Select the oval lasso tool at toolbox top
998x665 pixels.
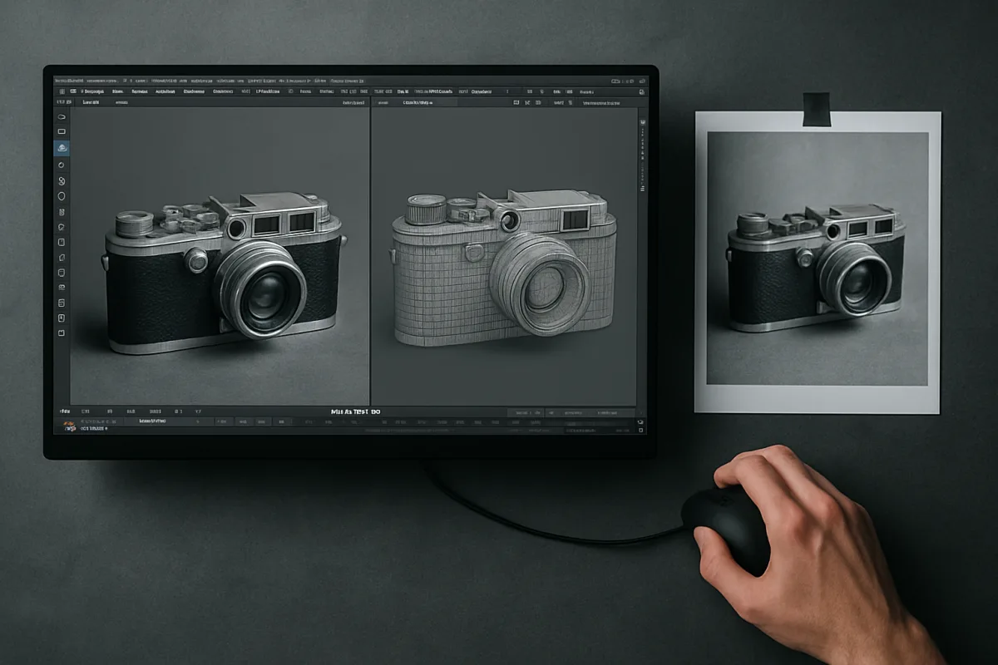pos(62,117)
